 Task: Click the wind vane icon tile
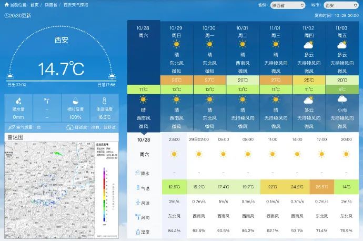click(47, 101)
